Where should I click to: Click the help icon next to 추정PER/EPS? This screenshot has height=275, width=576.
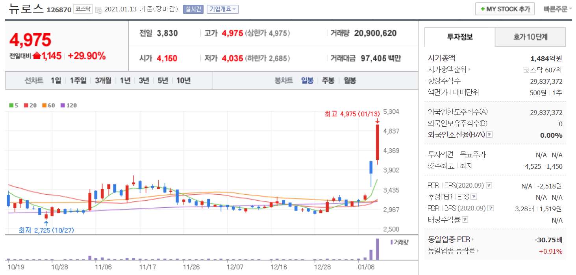474,197
